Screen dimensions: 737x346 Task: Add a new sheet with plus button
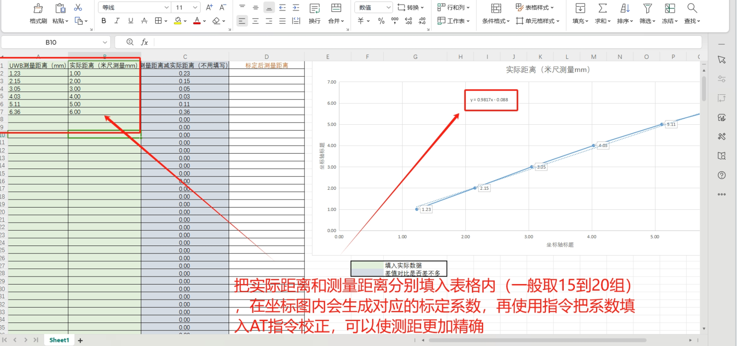tap(80, 340)
